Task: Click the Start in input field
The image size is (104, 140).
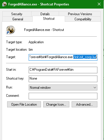Action: click(x=63, y=70)
